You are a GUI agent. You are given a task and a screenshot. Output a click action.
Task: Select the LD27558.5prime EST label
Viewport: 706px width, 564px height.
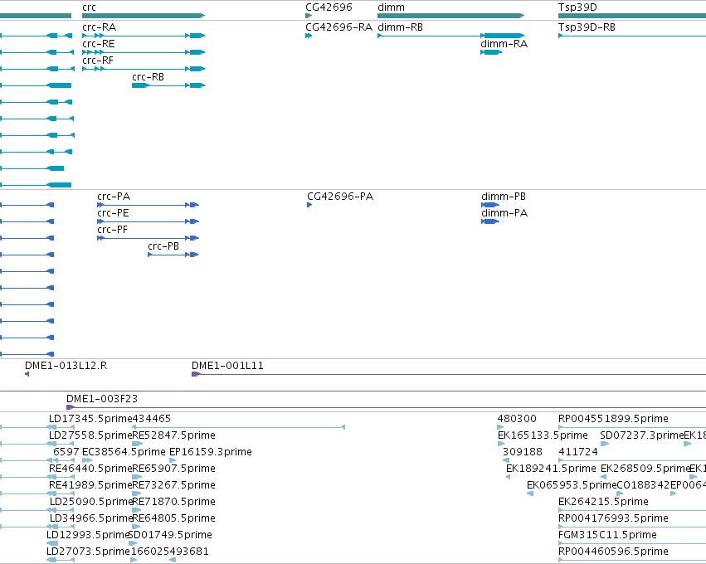90,435
